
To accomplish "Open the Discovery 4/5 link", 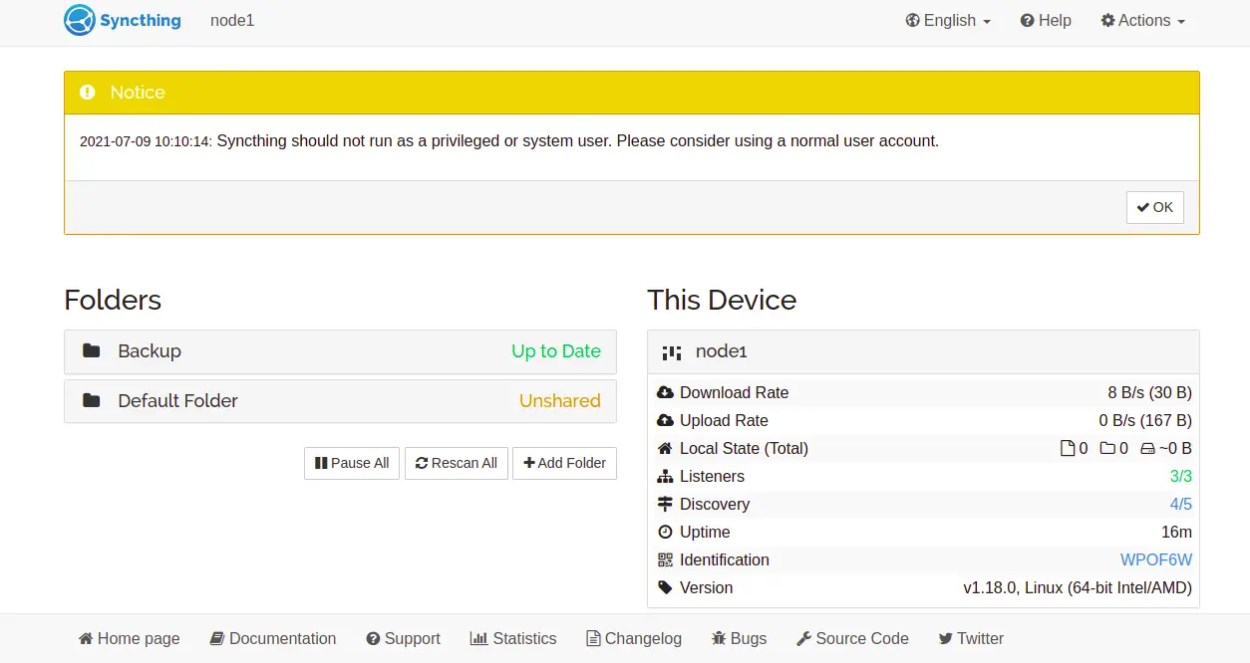I will (x=1181, y=505).
